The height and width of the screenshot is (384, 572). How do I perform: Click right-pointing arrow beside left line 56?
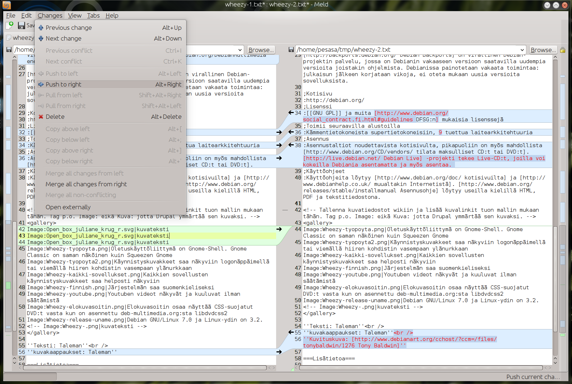[279, 352]
